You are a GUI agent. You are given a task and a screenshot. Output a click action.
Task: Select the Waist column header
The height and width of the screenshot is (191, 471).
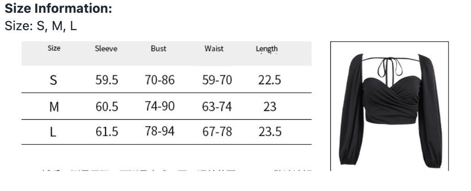pyautogui.click(x=214, y=48)
